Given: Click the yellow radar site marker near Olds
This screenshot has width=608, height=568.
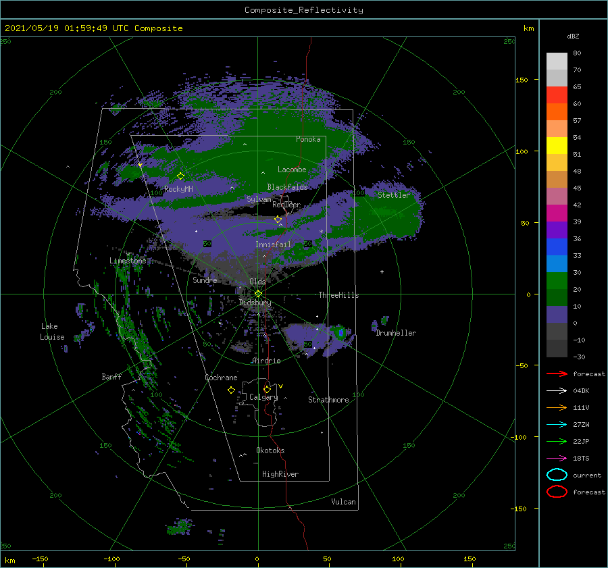Looking at the screenshot, I should coord(258,294).
